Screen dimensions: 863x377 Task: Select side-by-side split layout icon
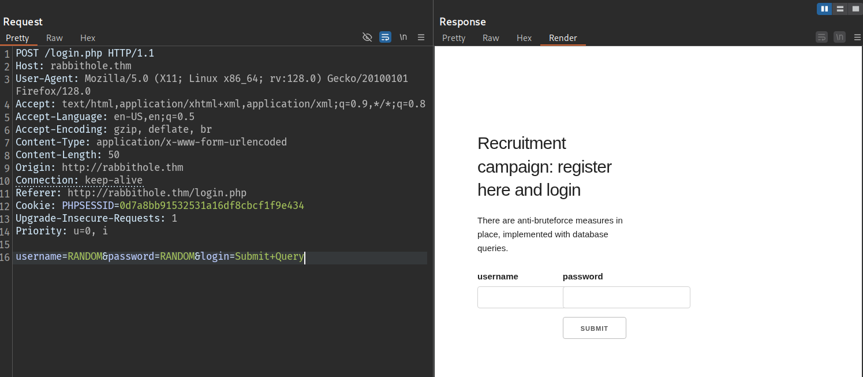click(x=824, y=9)
